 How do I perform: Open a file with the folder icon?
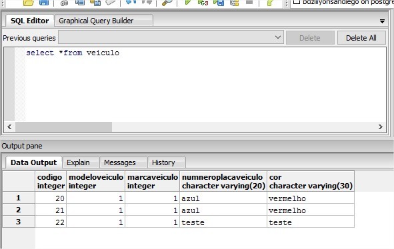click(29, 3)
